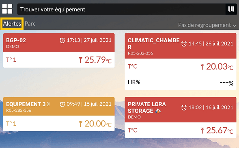Tap the barcode scanner icon
This screenshot has height=148, width=239.
pos(231,9)
